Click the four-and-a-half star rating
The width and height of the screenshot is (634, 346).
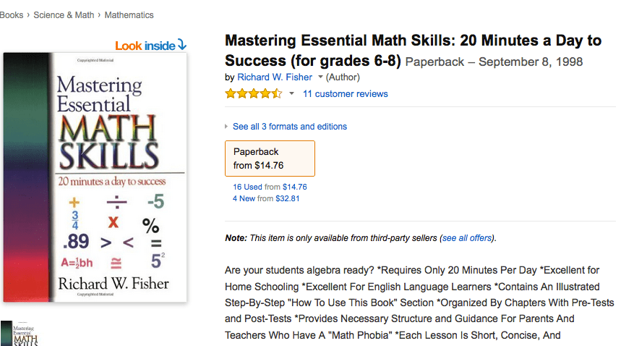pos(253,94)
